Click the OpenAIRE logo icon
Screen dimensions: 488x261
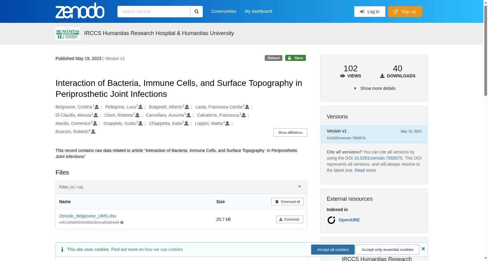(331, 220)
